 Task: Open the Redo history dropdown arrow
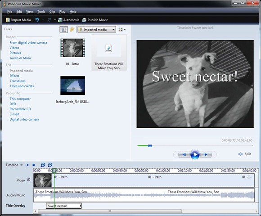click(x=55, y=20)
